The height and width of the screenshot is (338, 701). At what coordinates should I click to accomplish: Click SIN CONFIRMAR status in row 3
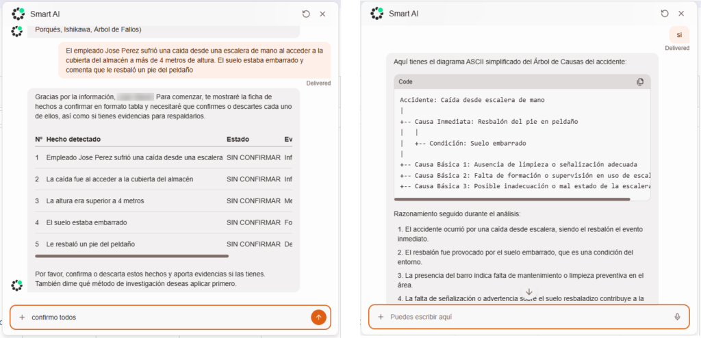point(253,200)
